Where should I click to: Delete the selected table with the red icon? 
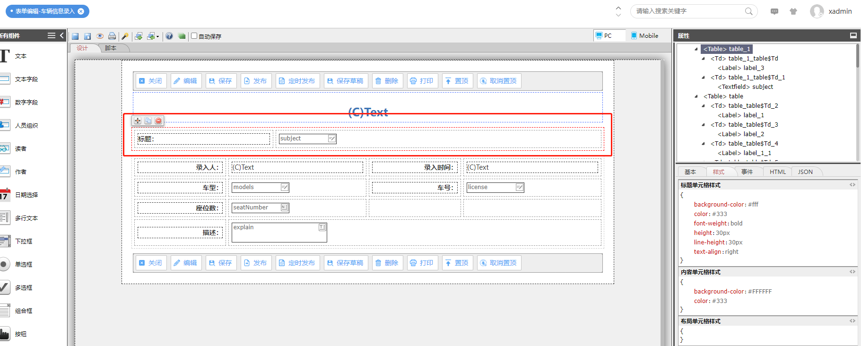point(158,121)
